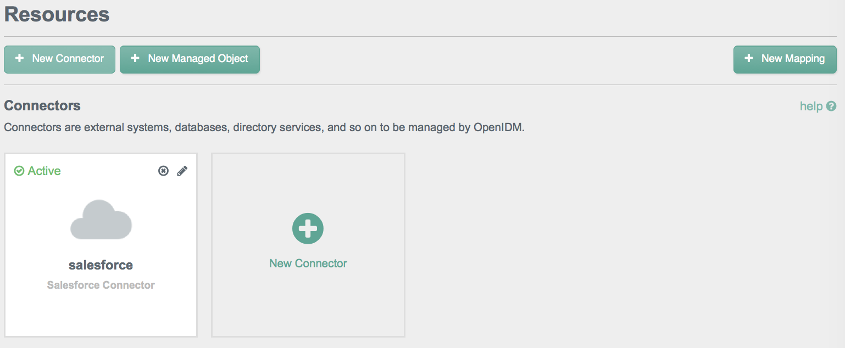Click the Resources page heading

(57, 14)
